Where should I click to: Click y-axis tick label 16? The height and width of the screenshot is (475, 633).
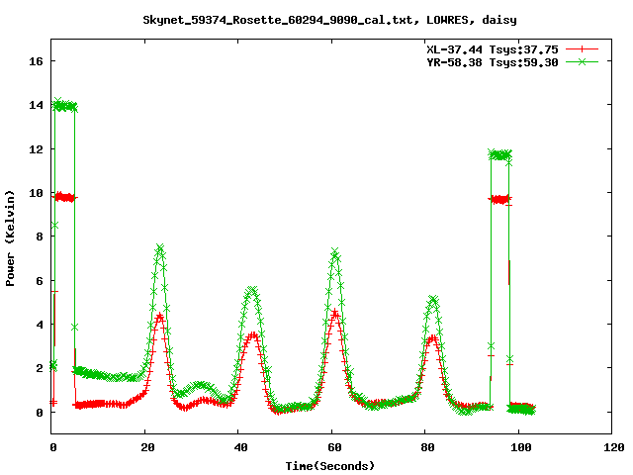coord(36,61)
